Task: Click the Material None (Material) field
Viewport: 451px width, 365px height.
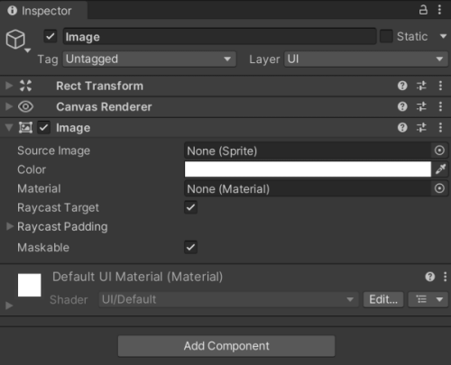Action: point(308,188)
